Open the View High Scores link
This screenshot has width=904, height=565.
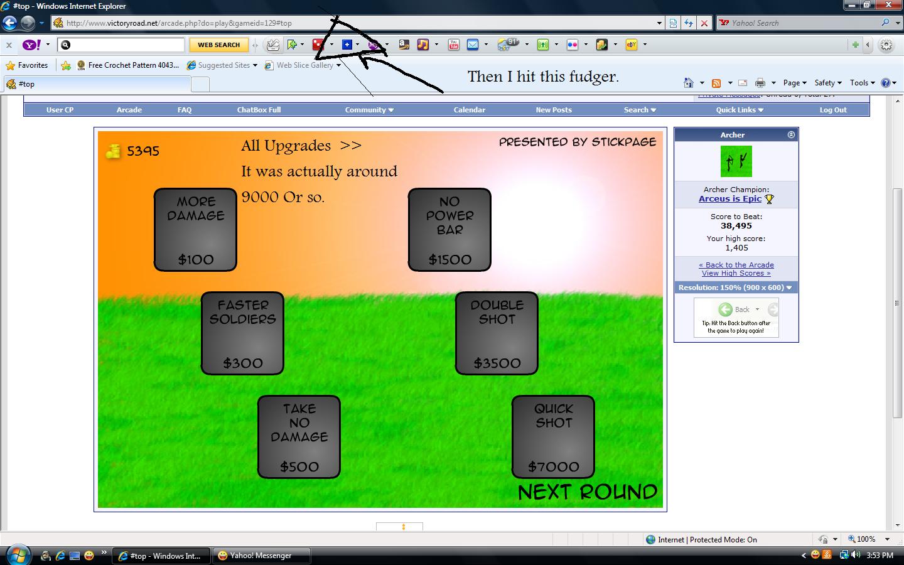tap(736, 273)
